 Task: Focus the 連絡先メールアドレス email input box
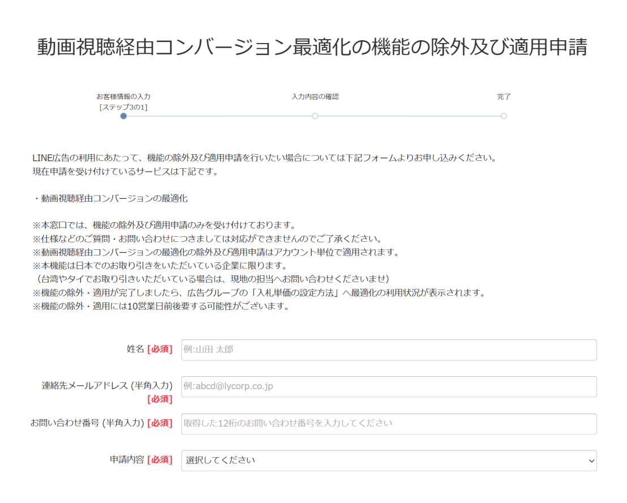coord(389,386)
